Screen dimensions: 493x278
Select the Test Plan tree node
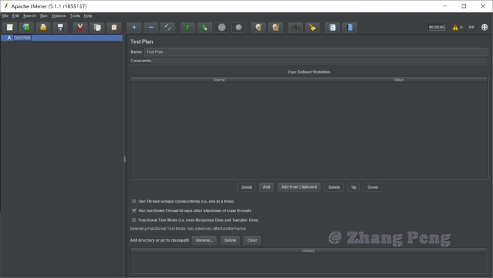tap(22, 38)
